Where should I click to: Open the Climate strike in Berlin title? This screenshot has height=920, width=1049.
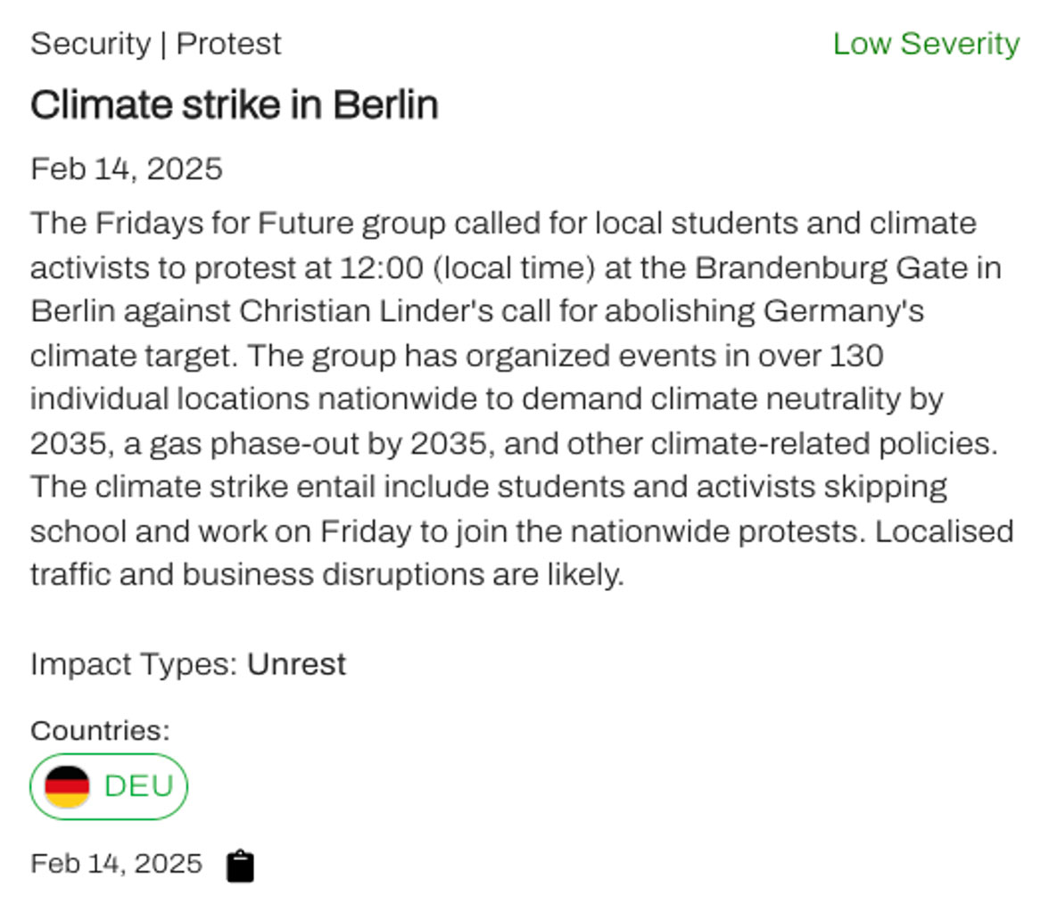[x=234, y=105]
